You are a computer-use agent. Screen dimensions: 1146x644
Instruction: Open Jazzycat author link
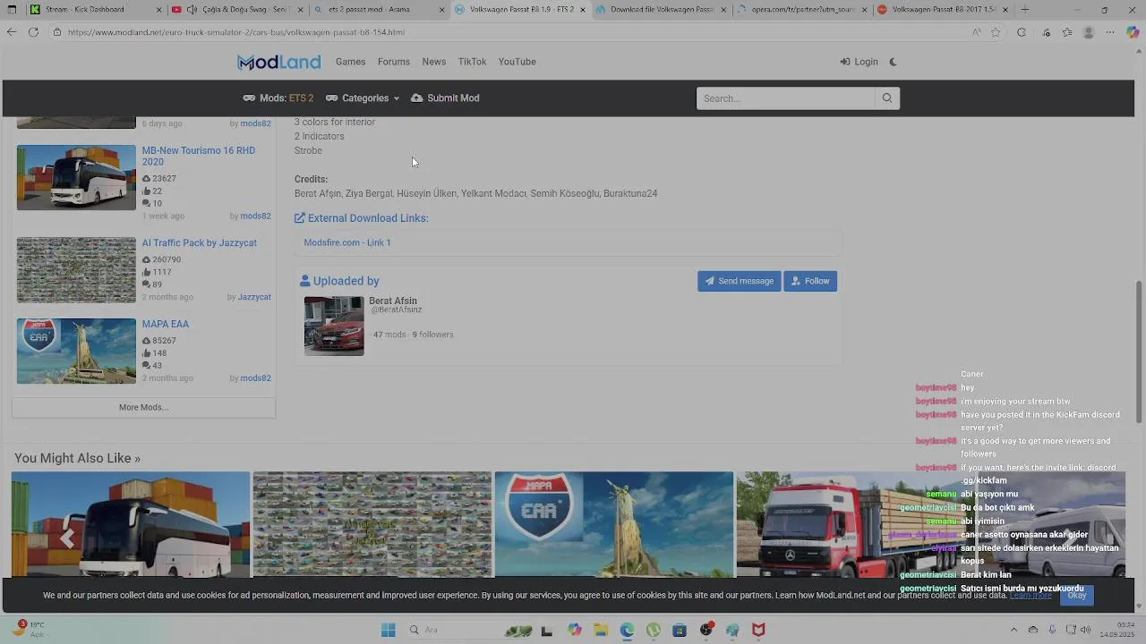click(254, 297)
